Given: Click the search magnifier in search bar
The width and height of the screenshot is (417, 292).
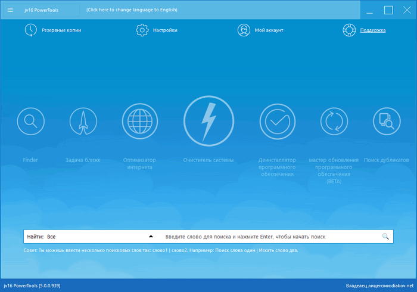Looking at the screenshot, I should (x=385, y=237).
